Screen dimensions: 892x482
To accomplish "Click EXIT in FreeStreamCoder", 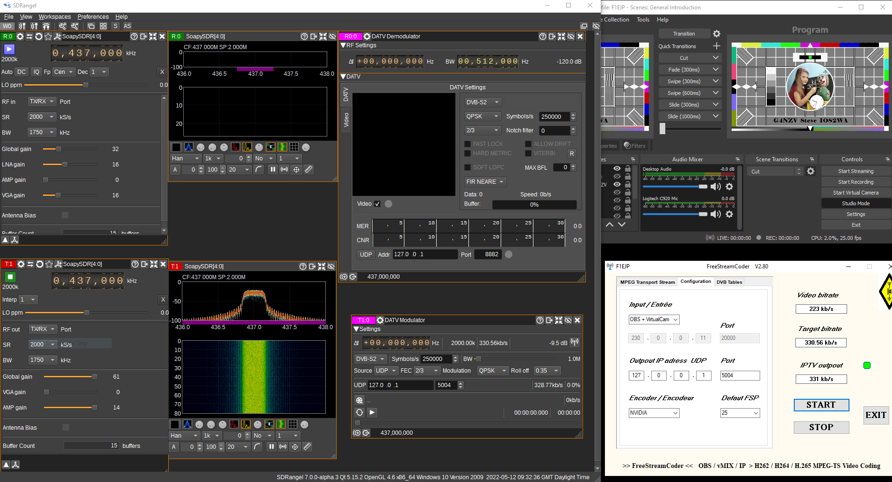I will pyautogui.click(x=876, y=415).
